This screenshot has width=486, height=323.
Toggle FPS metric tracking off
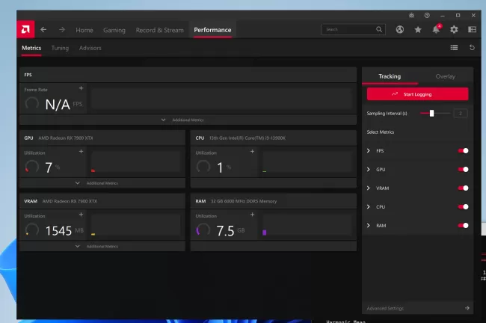pos(463,151)
